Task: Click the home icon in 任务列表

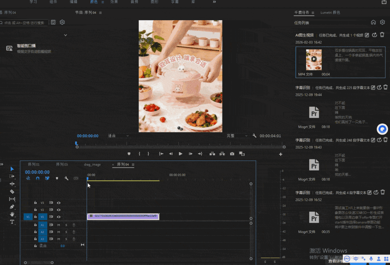Action: pos(373,22)
